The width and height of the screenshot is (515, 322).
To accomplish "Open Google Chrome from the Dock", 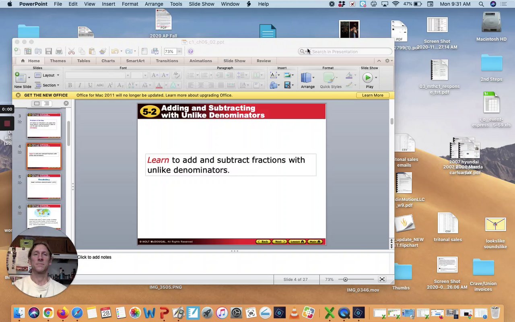I will [48, 313].
